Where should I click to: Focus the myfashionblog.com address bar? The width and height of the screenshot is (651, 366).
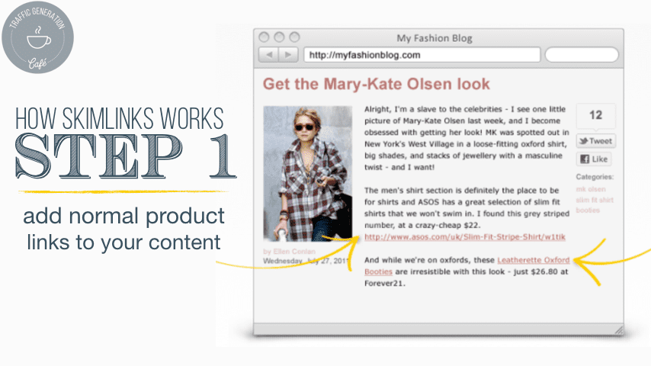422,55
